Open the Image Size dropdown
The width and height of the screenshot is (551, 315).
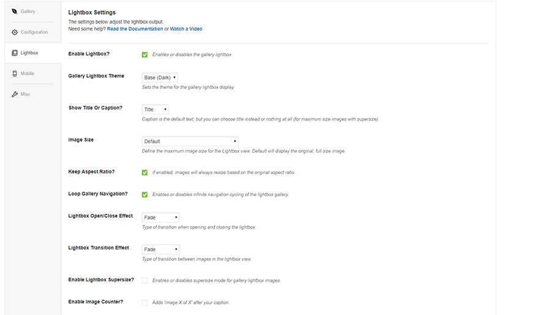tap(190, 142)
